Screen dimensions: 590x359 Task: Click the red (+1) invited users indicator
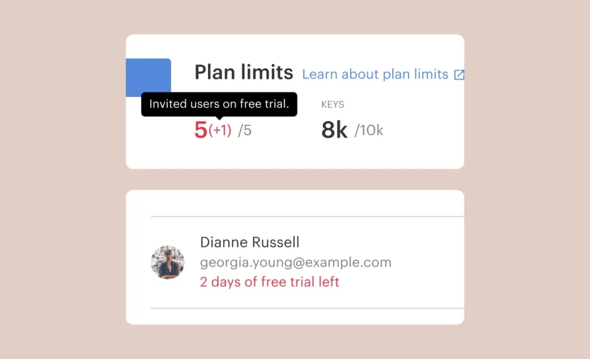tap(220, 131)
